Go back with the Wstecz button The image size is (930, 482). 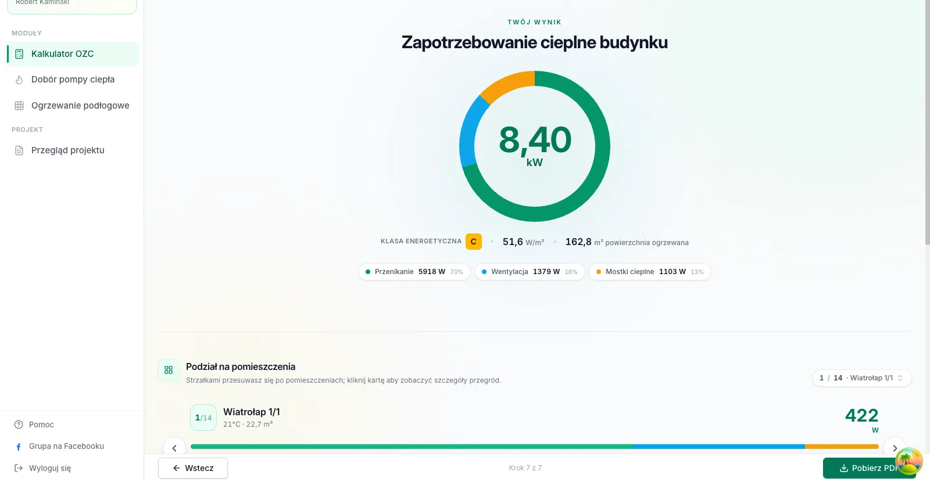[x=193, y=468]
